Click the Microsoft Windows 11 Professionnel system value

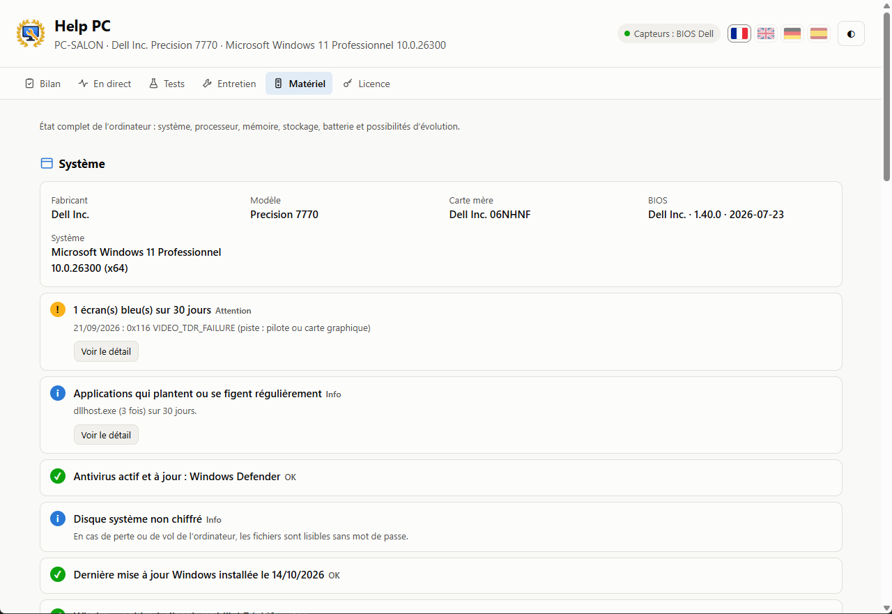(x=137, y=260)
